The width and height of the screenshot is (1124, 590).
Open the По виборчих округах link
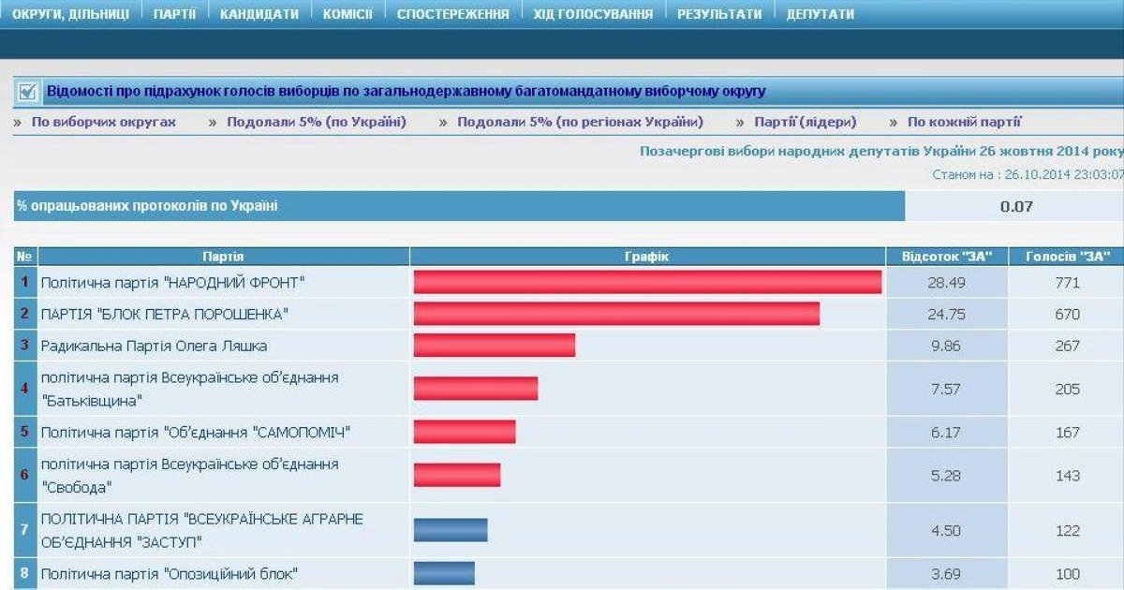pos(103,122)
